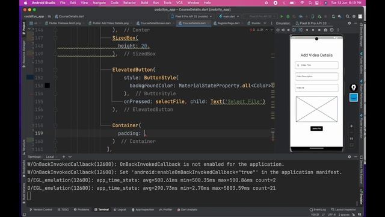Open IDE settings gear in top toolbar
Screen dimensions: 385x217
354,16
